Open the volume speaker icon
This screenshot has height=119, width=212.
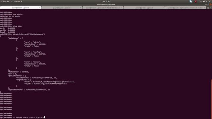[x=204, y=1]
